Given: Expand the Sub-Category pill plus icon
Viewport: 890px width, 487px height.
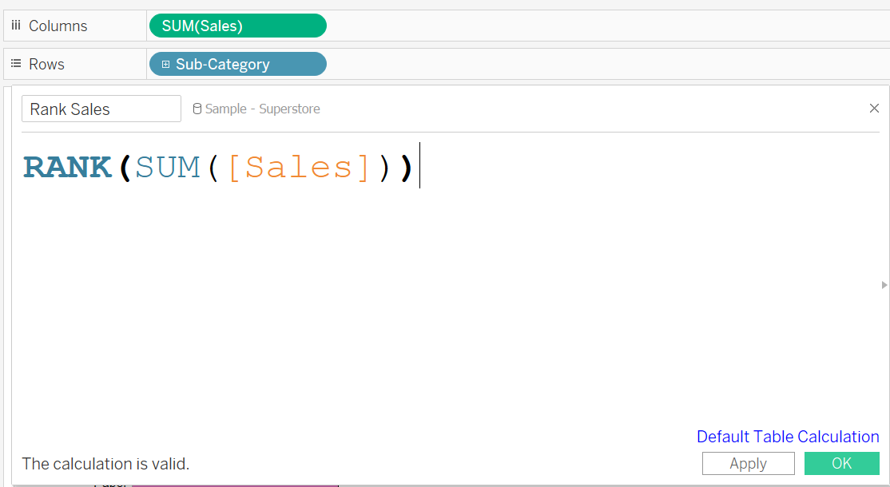Looking at the screenshot, I should 166,65.
